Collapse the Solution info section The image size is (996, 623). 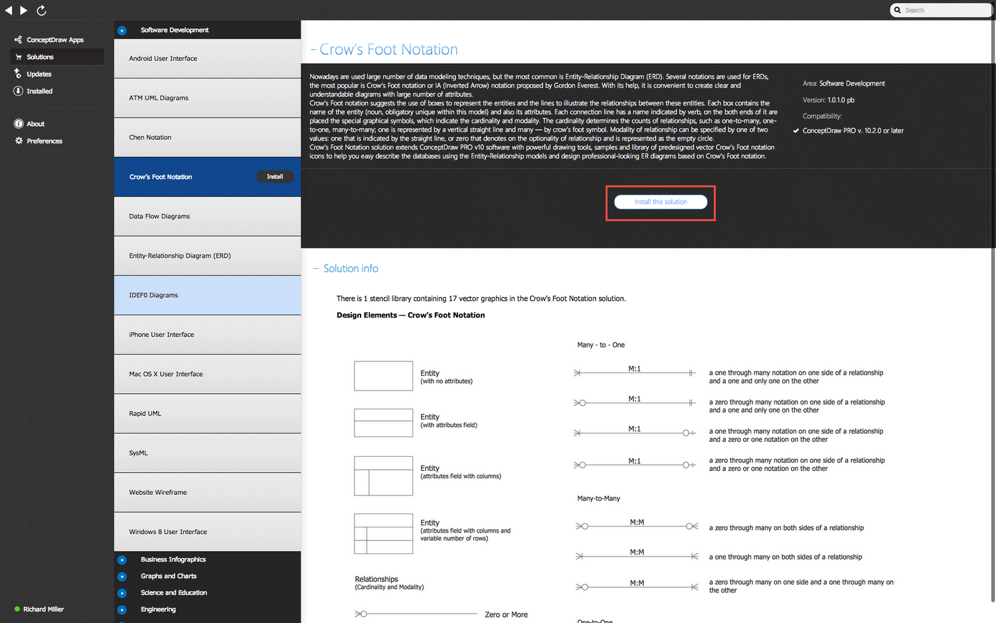316,268
